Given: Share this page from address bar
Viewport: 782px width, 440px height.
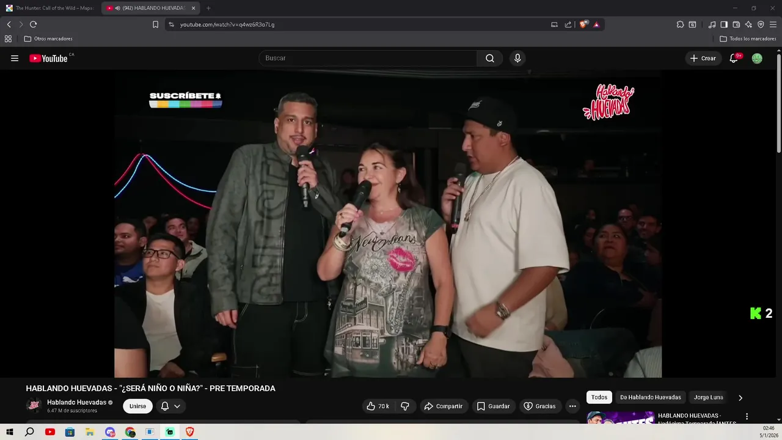Looking at the screenshot, I should pos(568,24).
